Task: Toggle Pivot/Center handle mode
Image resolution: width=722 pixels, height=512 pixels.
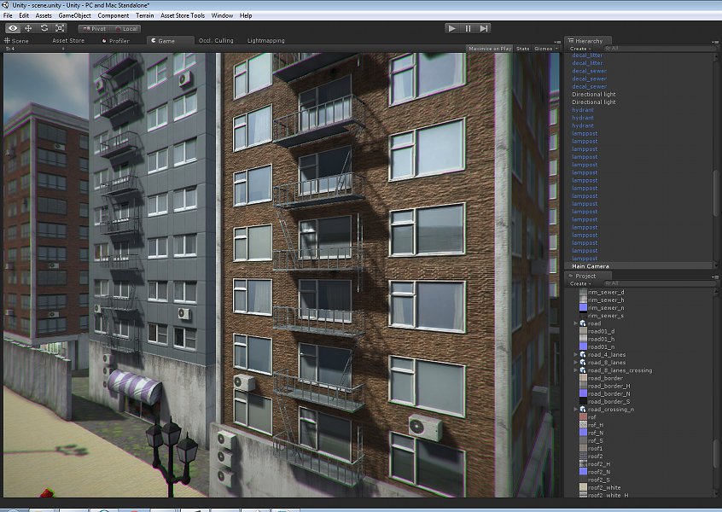Action: (x=94, y=28)
